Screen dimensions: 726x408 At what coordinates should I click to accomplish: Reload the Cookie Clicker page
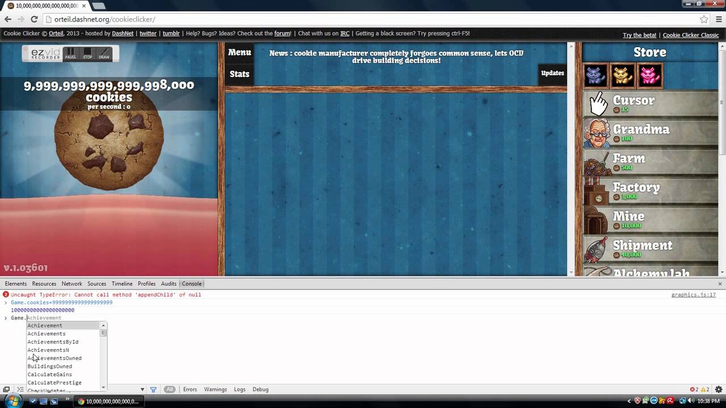coord(34,19)
